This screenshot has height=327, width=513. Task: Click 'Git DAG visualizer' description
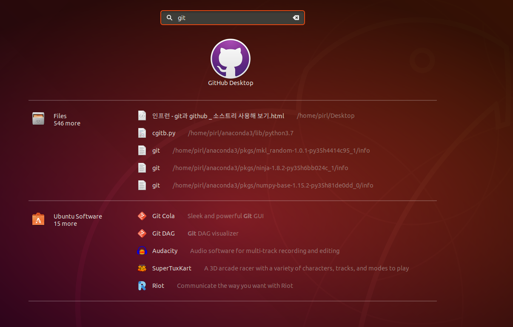point(213,233)
